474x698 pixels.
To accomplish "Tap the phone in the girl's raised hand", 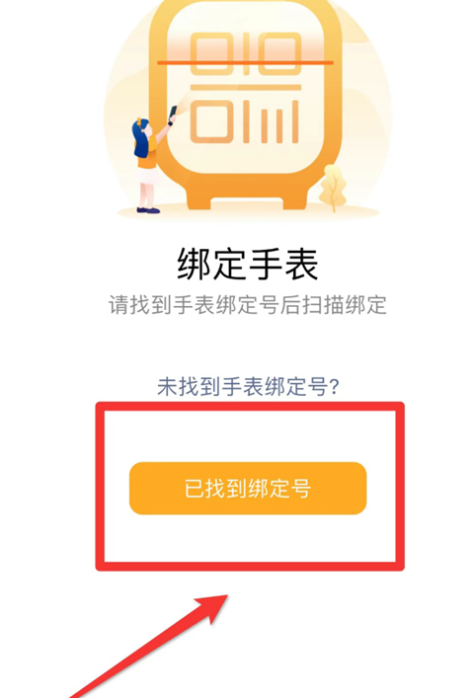I will [x=172, y=115].
